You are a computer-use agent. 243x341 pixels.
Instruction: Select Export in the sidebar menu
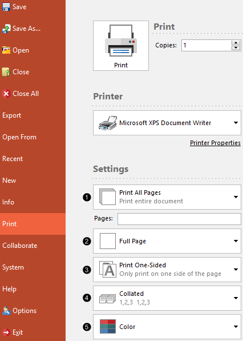click(33, 115)
